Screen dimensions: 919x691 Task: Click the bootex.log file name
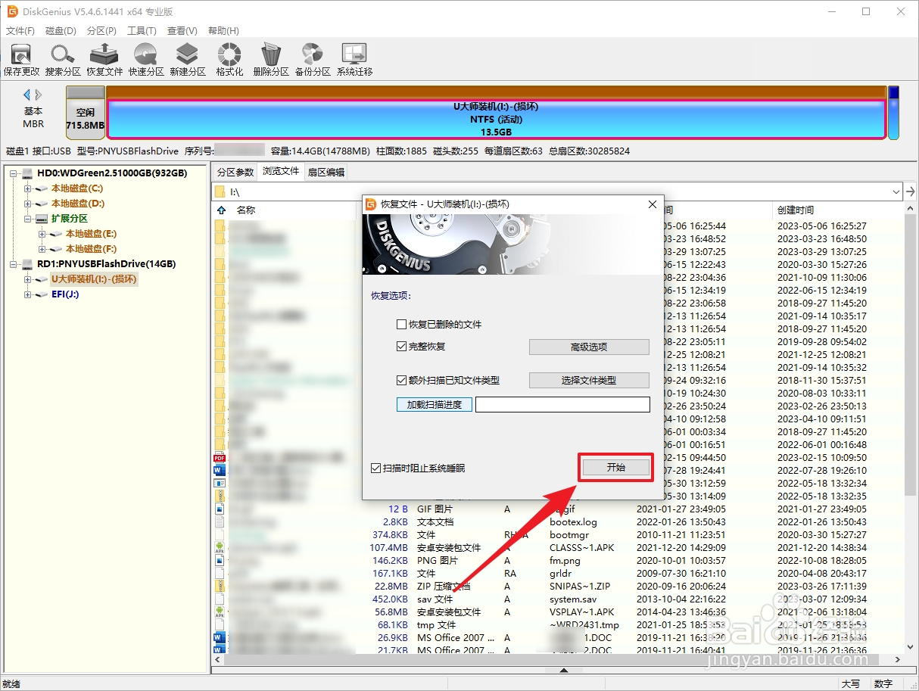click(573, 522)
